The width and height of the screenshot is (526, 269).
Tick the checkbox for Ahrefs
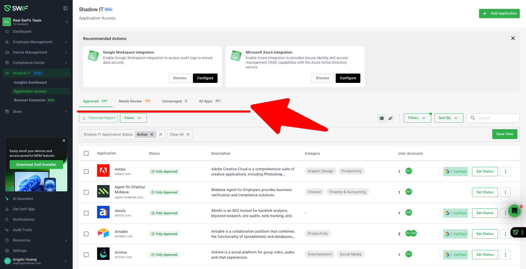pos(86,213)
